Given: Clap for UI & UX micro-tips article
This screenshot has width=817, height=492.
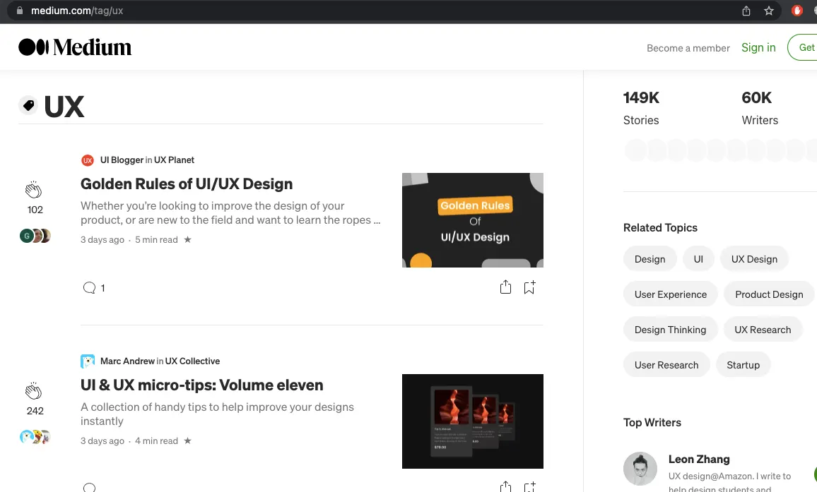Looking at the screenshot, I should pos(34,391).
